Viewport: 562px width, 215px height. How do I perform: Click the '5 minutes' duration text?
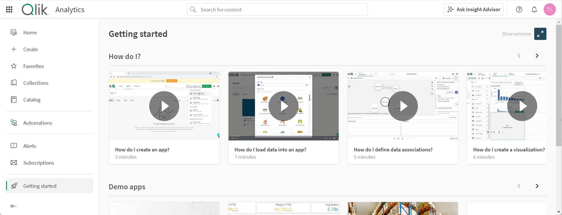365,157
